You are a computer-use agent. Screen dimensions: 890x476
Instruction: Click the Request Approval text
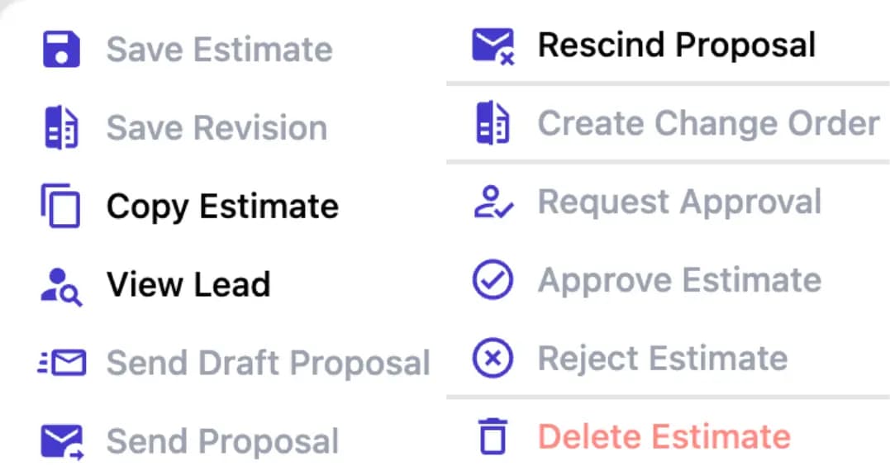678,201
